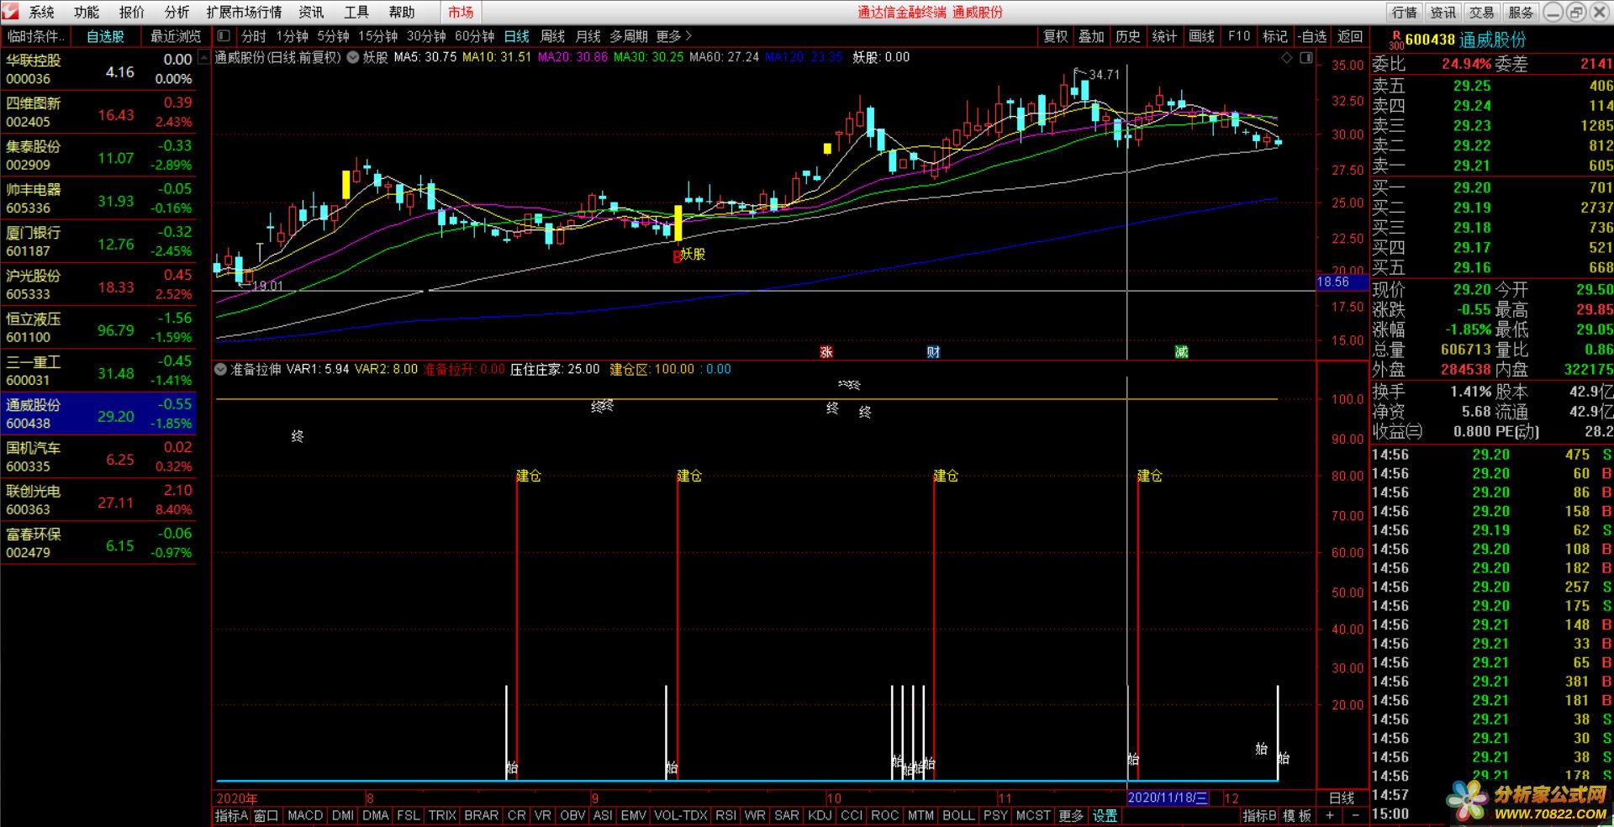1614x827 pixels.
Task: Click the 返回 button
Action: click(1349, 36)
